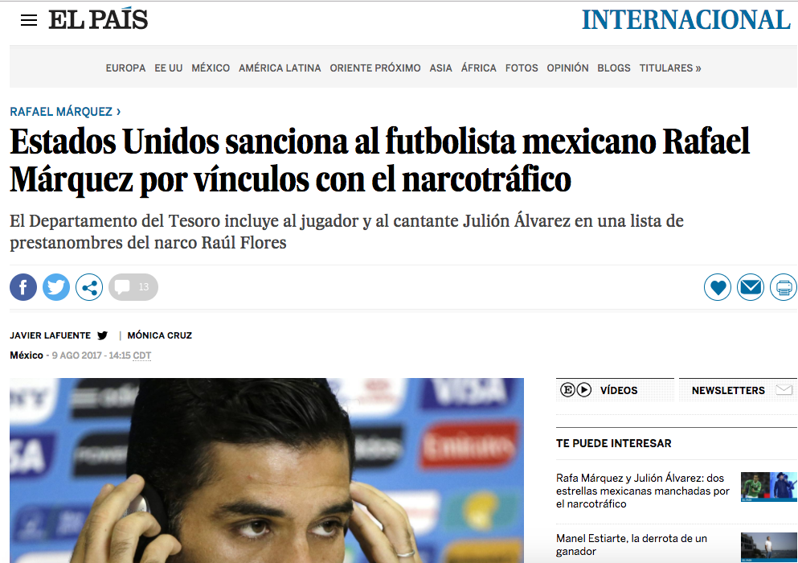Screen dimensions: 798x563
Task: Go to the MÉXICO section
Action: [x=211, y=68]
